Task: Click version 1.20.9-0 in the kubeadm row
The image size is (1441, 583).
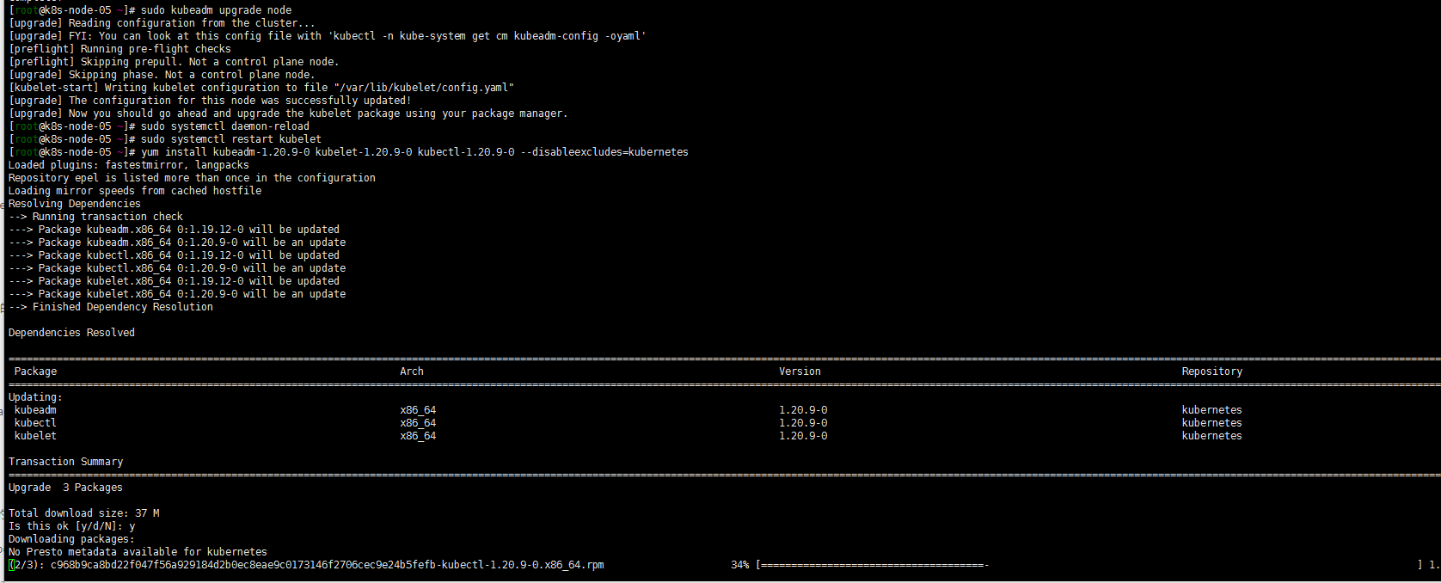Action: [803, 410]
